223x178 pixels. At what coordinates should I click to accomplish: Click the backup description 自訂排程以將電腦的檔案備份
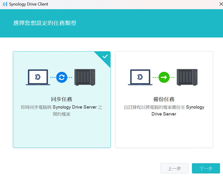click(x=164, y=110)
